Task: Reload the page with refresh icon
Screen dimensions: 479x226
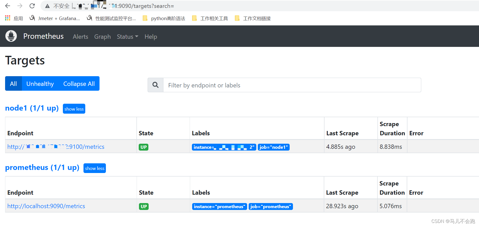Action: pyautogui.click(x=32, y=6)
